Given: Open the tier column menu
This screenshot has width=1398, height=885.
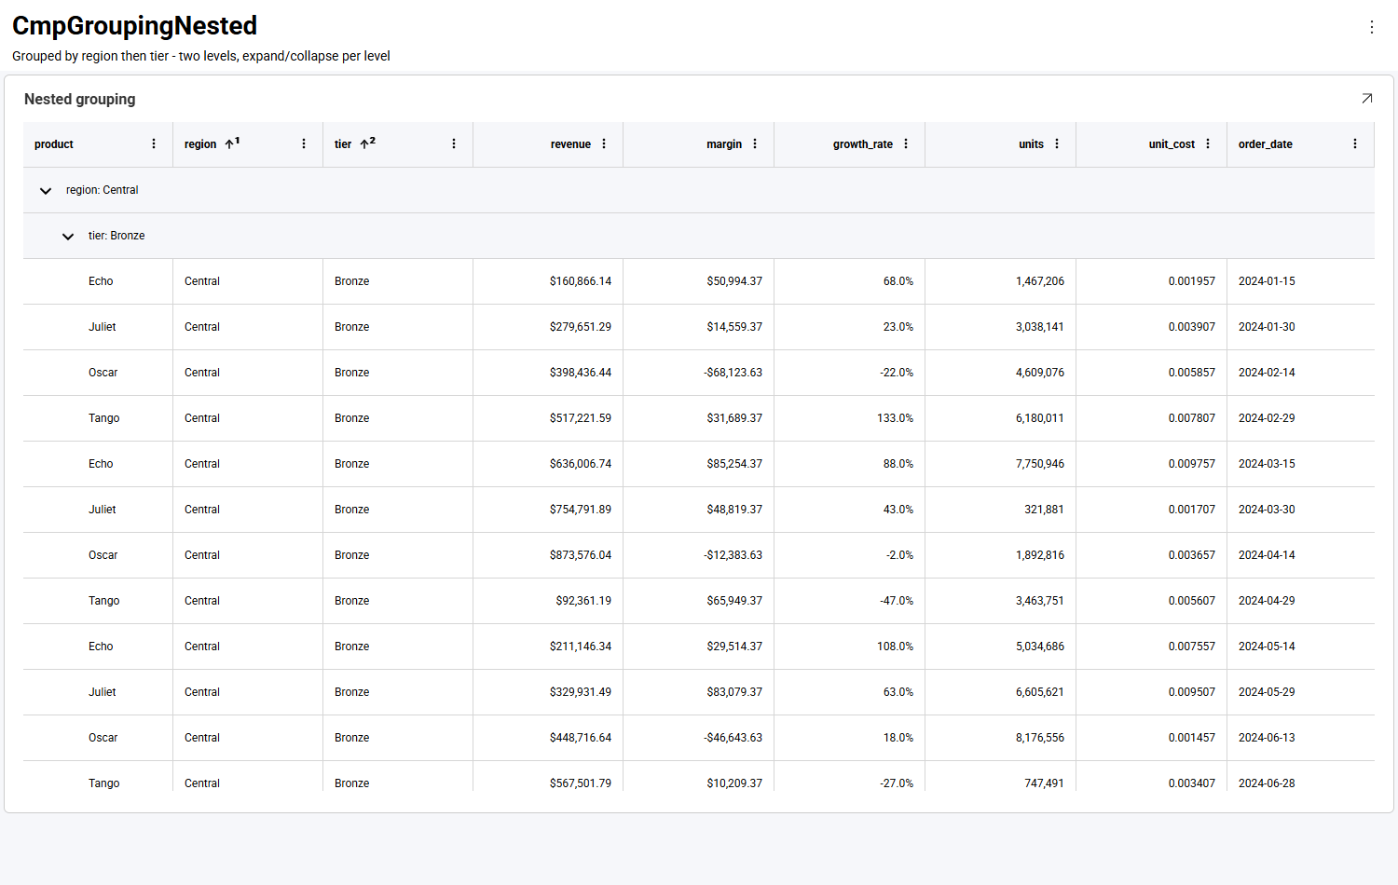Looking at the screenshot, I should pyautogui.click(x=454, y=144).
